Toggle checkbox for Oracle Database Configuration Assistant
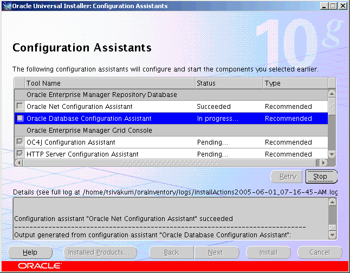This screenshot has width=350, height=273. pyautogui.click(x=20, y=118)
